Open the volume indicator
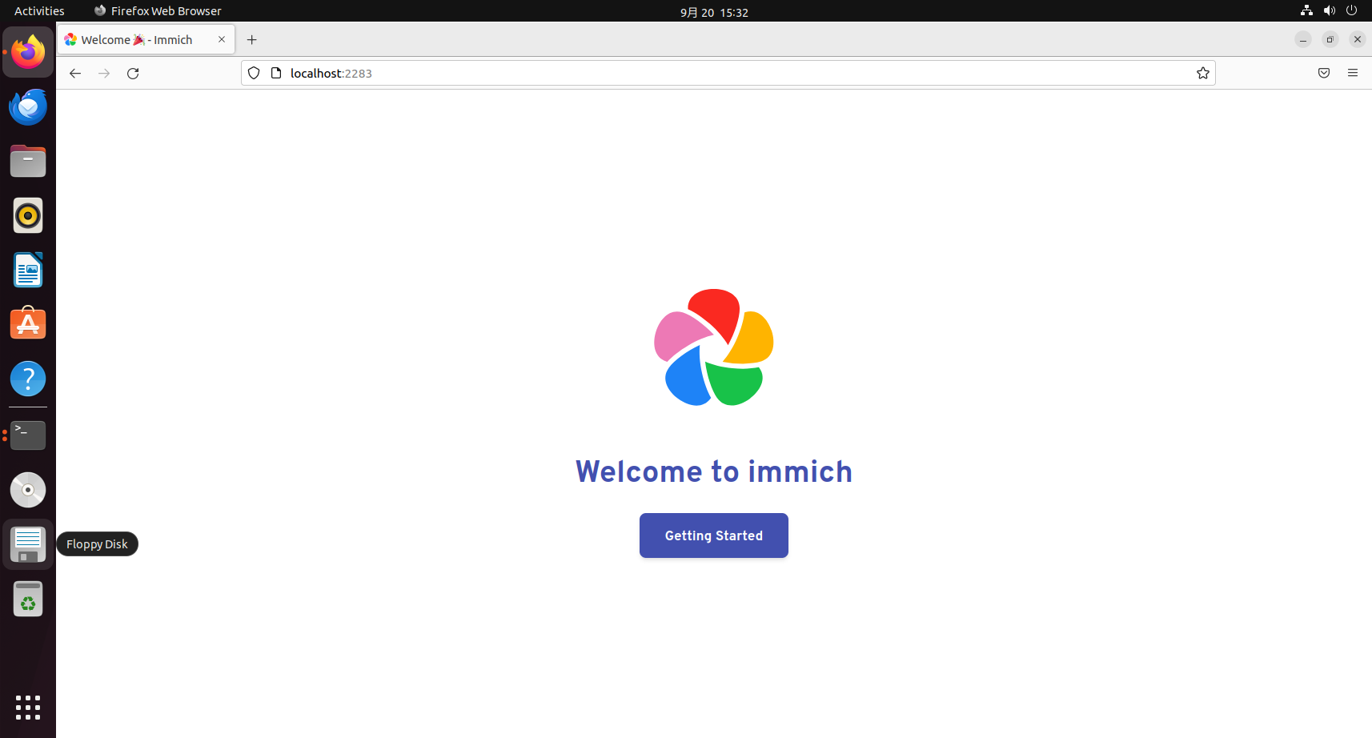The width and height of the screenshot is (1372, 738). click(1329, 10)
